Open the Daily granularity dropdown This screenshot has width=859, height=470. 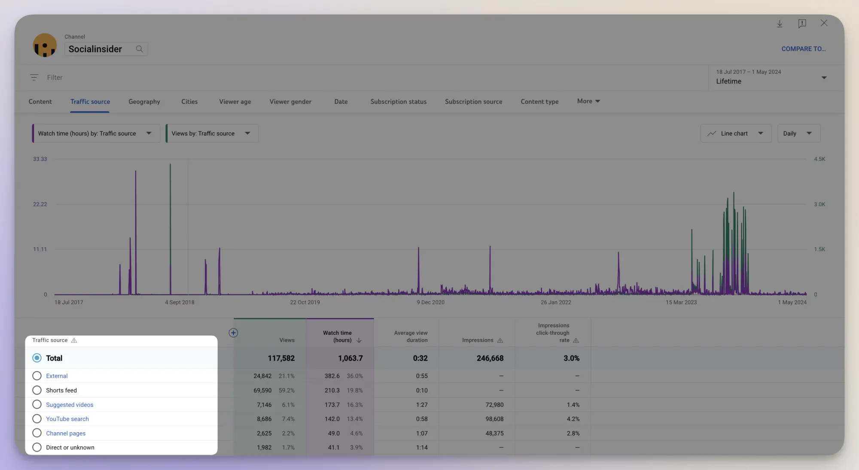(799, 133)
